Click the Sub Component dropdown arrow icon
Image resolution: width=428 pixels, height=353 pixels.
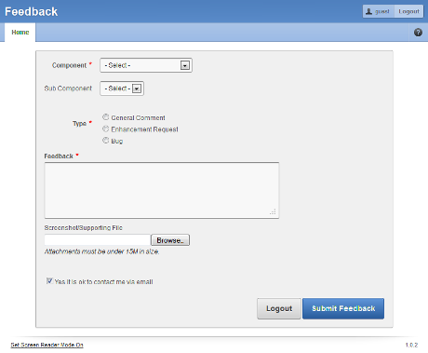pyautogui.click(x=137, y=88)
